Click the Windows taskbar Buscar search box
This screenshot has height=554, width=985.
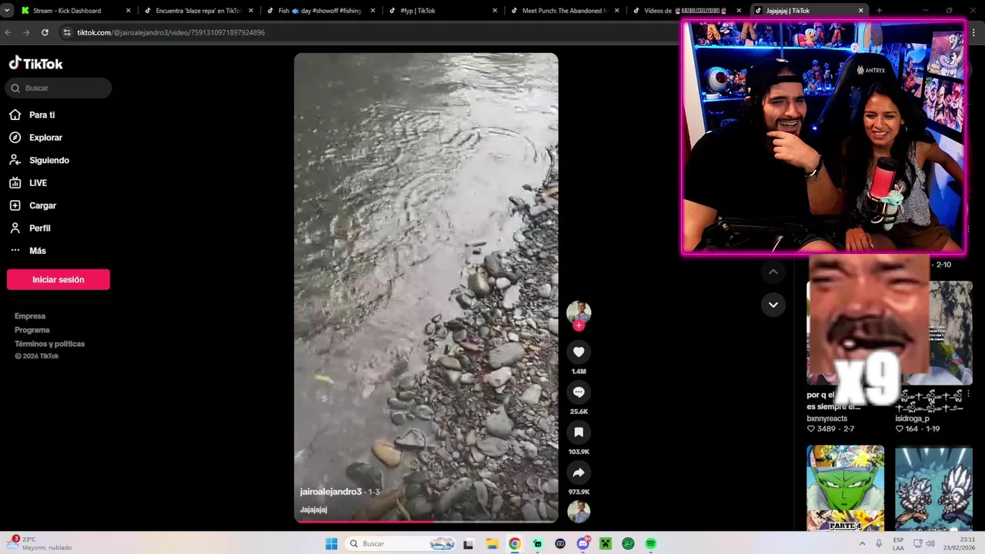pos(400,544)
